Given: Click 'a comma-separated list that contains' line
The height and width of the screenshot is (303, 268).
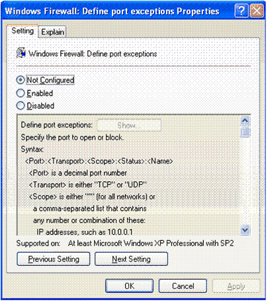Looking at the screenshot, I should (90, 208).
